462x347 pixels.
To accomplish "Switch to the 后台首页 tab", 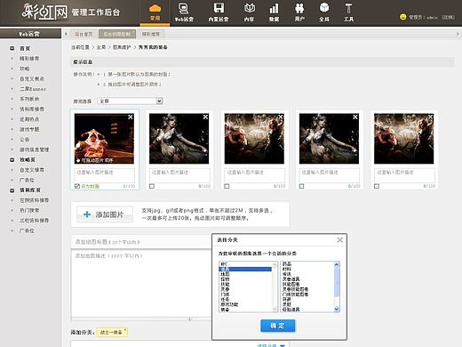I will 84,34.
